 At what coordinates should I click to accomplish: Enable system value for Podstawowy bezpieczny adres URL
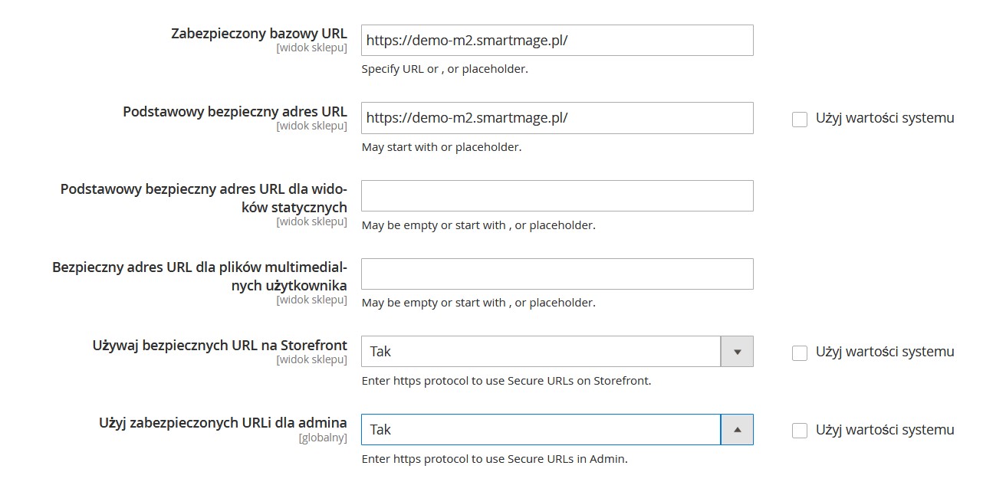[x=800, y=120]
